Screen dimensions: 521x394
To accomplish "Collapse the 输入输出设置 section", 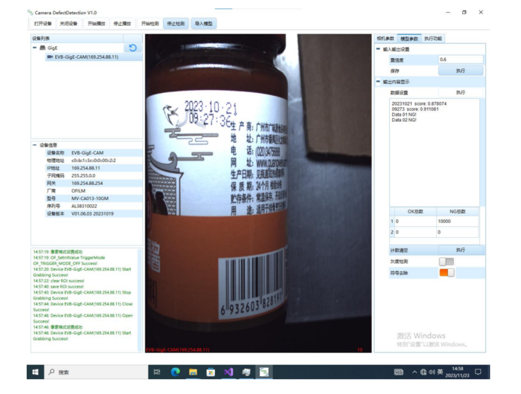I will (378, 49).
